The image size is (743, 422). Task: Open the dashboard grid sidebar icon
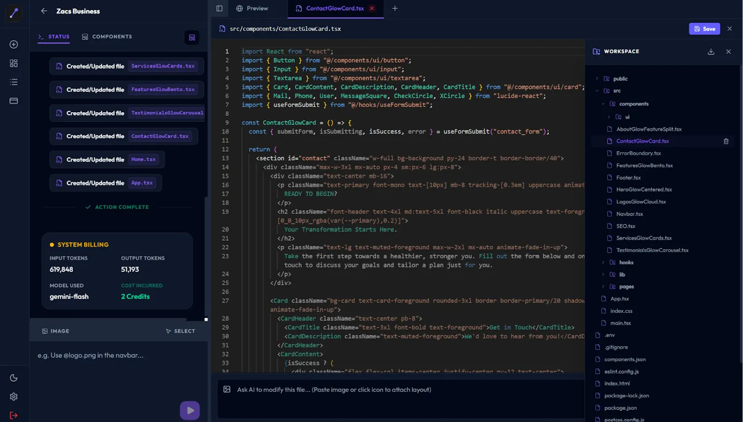[x=14, y=63]
